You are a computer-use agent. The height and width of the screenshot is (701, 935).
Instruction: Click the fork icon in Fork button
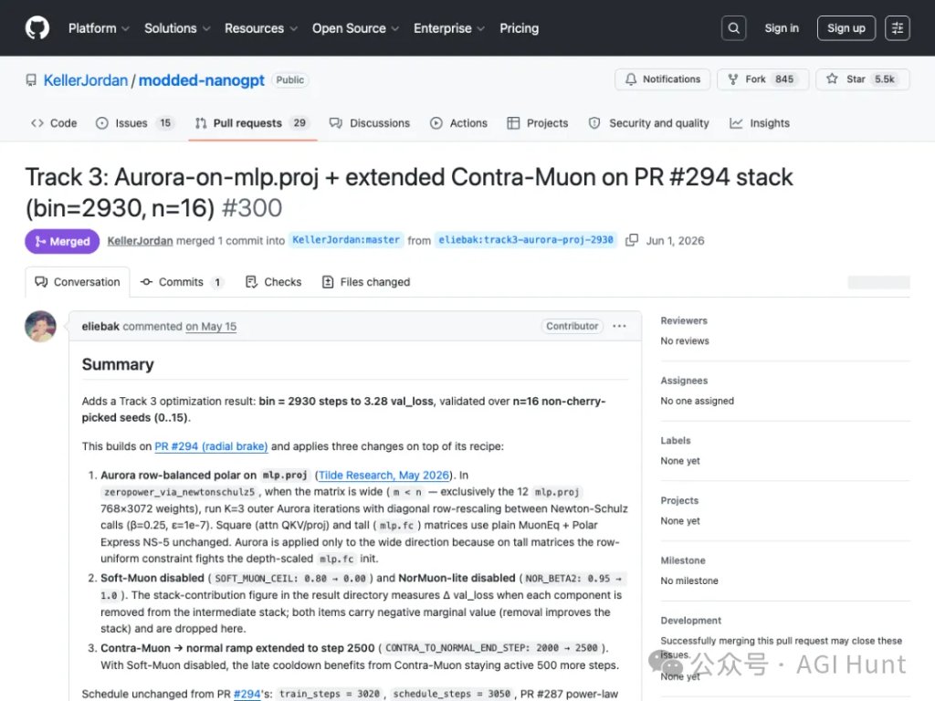pos(733,79)
